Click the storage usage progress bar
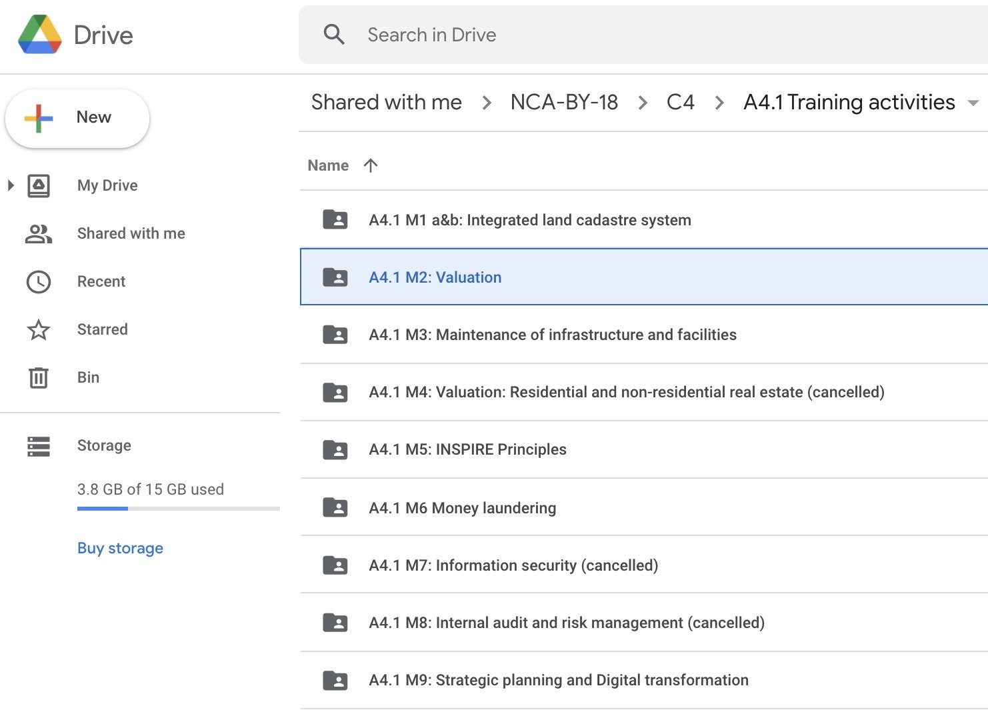The width and height of the screenshot is (988, 724). coord(178,509)
